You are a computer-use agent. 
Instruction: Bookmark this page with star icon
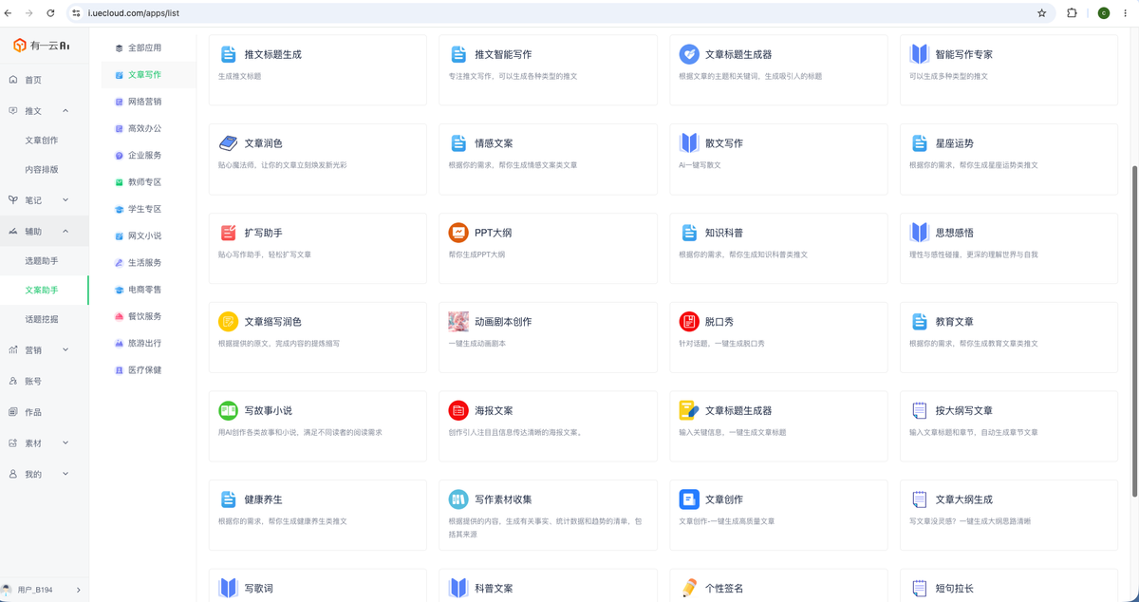pos(1041,13)
